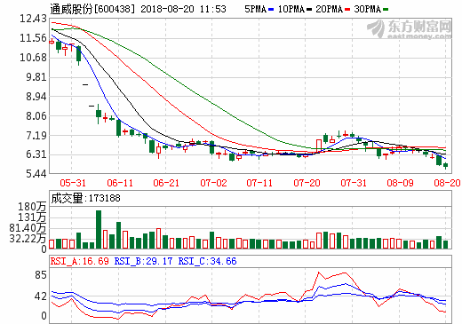Click the 30PMA legend label

367,9
